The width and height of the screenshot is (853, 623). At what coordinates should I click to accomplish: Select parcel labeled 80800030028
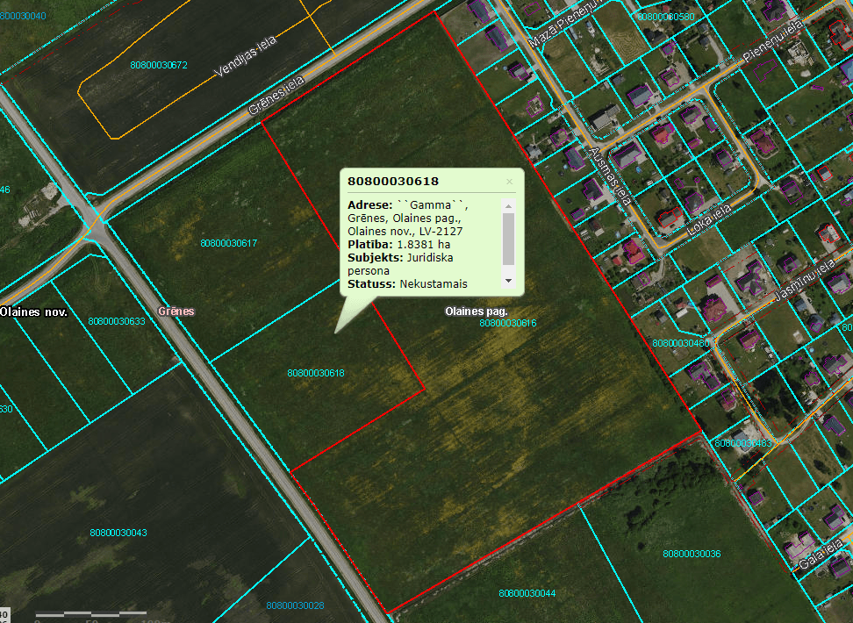coord(295,605)
